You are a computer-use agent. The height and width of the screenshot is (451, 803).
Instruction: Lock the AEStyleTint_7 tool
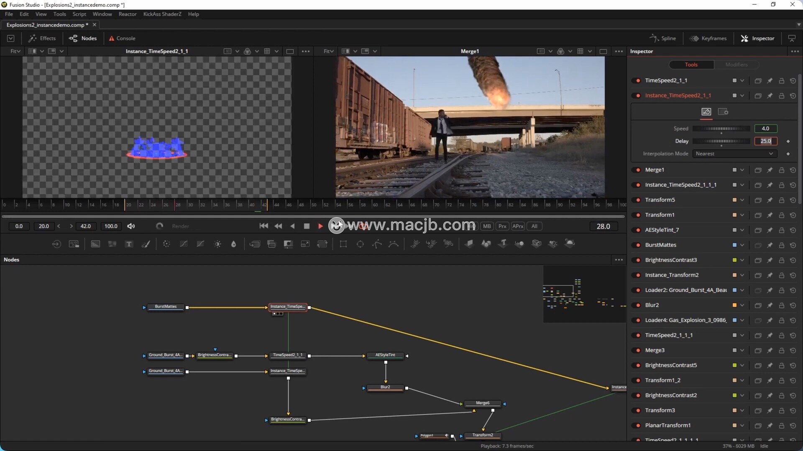781,230
